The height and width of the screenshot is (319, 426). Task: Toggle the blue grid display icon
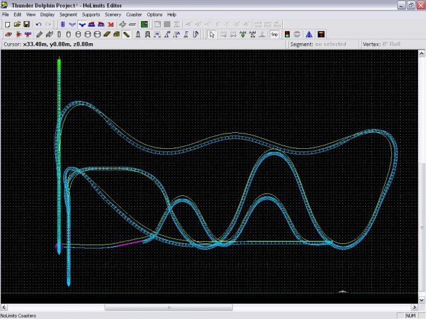coord(63,25)
